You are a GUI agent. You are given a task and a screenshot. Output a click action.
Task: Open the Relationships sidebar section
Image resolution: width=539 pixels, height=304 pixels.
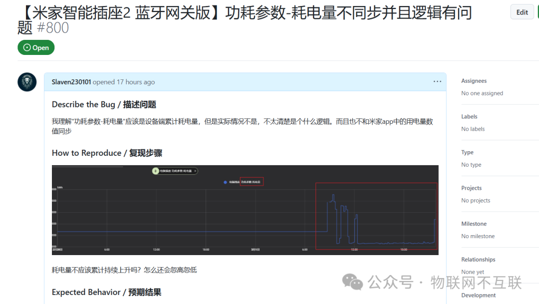point(478,260)
